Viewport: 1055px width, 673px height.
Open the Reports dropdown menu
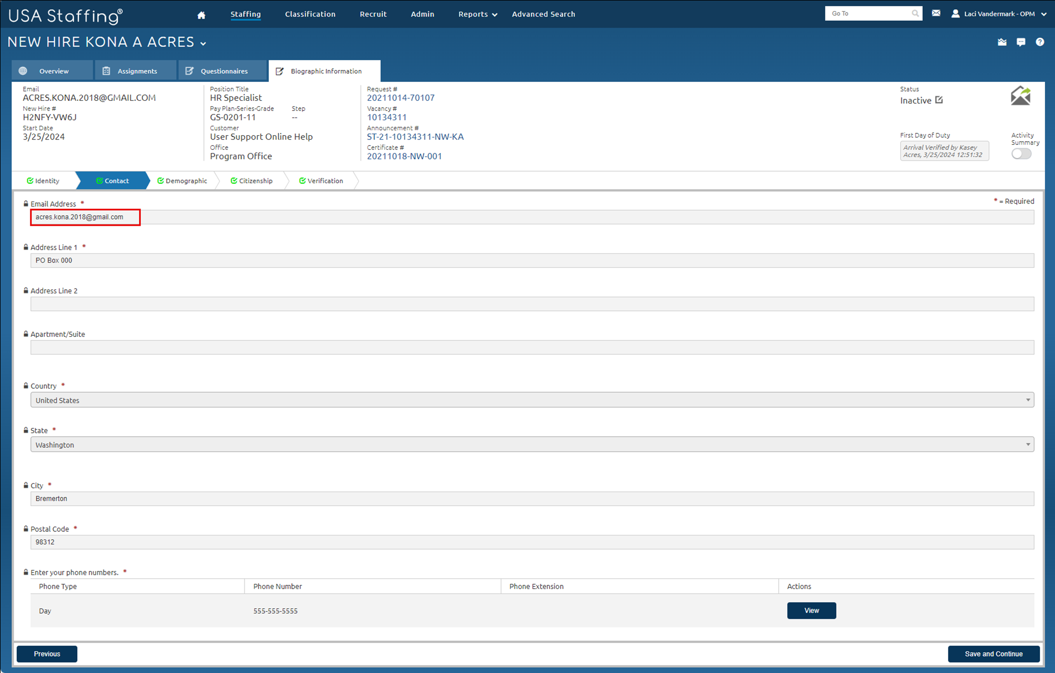click(478, 14)
